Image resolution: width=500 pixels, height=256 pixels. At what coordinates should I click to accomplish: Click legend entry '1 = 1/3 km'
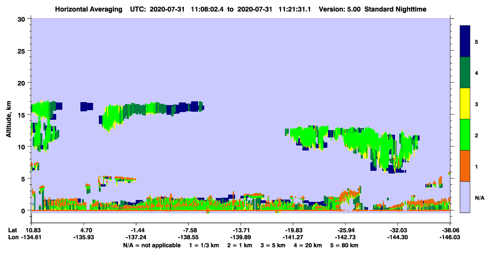tap(203, 245)
